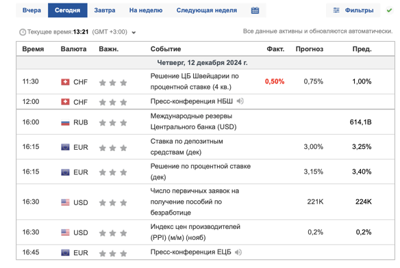400x268 pixels.
Task: Switch to the Следующая неделя tab
Action: point(207,10)
